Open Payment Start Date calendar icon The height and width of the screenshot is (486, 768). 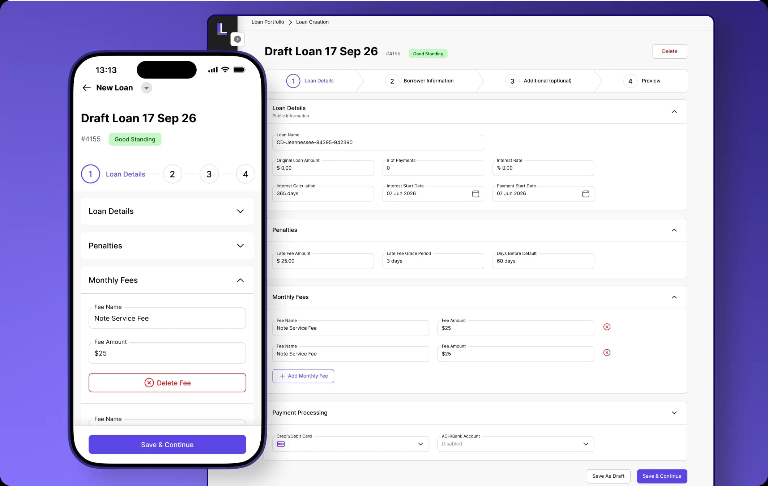pos(585,194)
